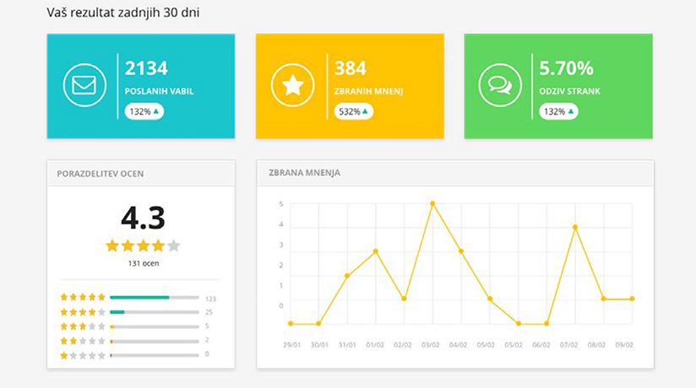Viewport: 696px width, 388px height.
Task: Click the 131 ocen text link
Action: pos(143,263)
